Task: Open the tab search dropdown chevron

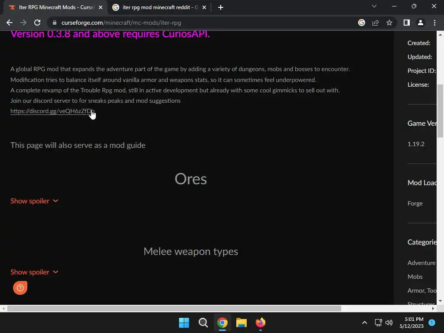Action: (x=374, y=6)
